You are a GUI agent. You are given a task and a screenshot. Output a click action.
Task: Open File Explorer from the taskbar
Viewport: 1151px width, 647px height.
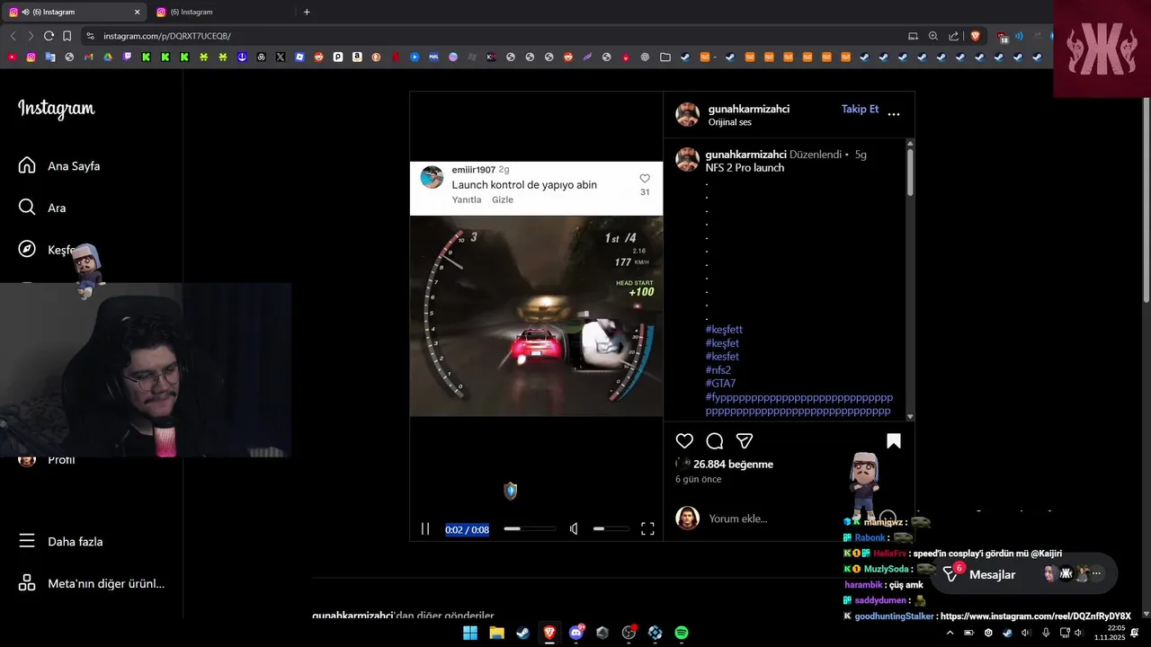click(x=496, y=633)
